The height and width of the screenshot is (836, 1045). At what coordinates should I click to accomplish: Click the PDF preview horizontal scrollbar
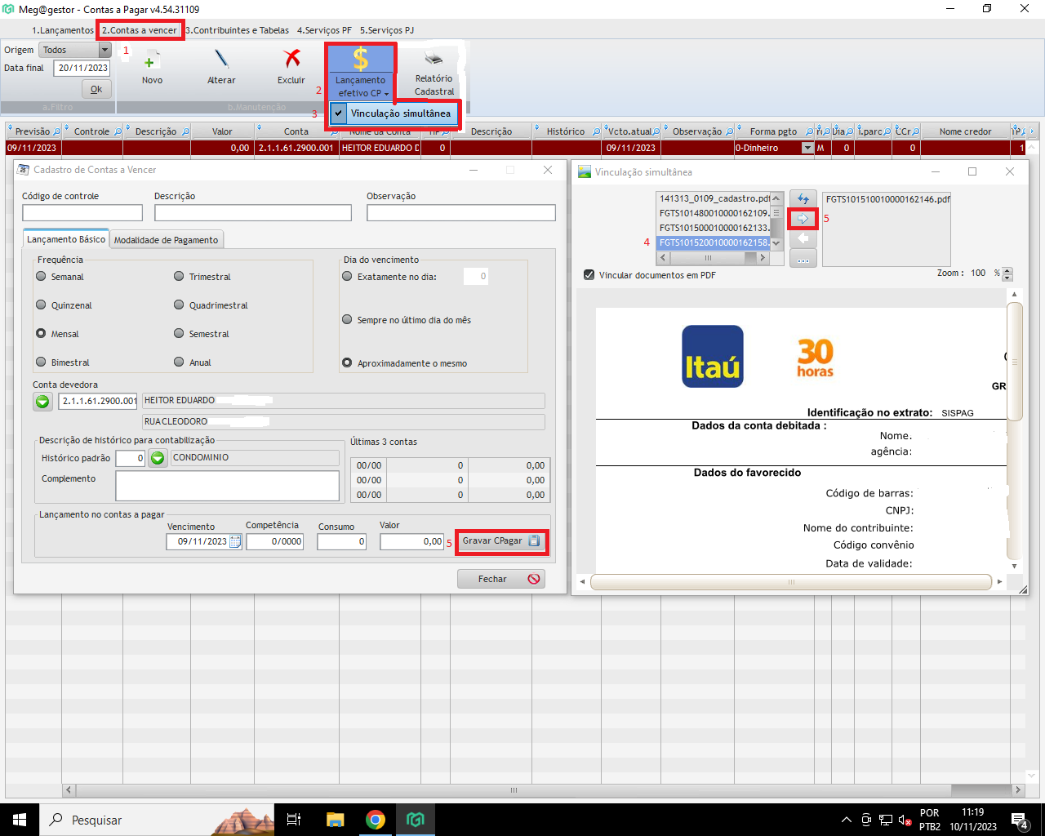[790, 582]
